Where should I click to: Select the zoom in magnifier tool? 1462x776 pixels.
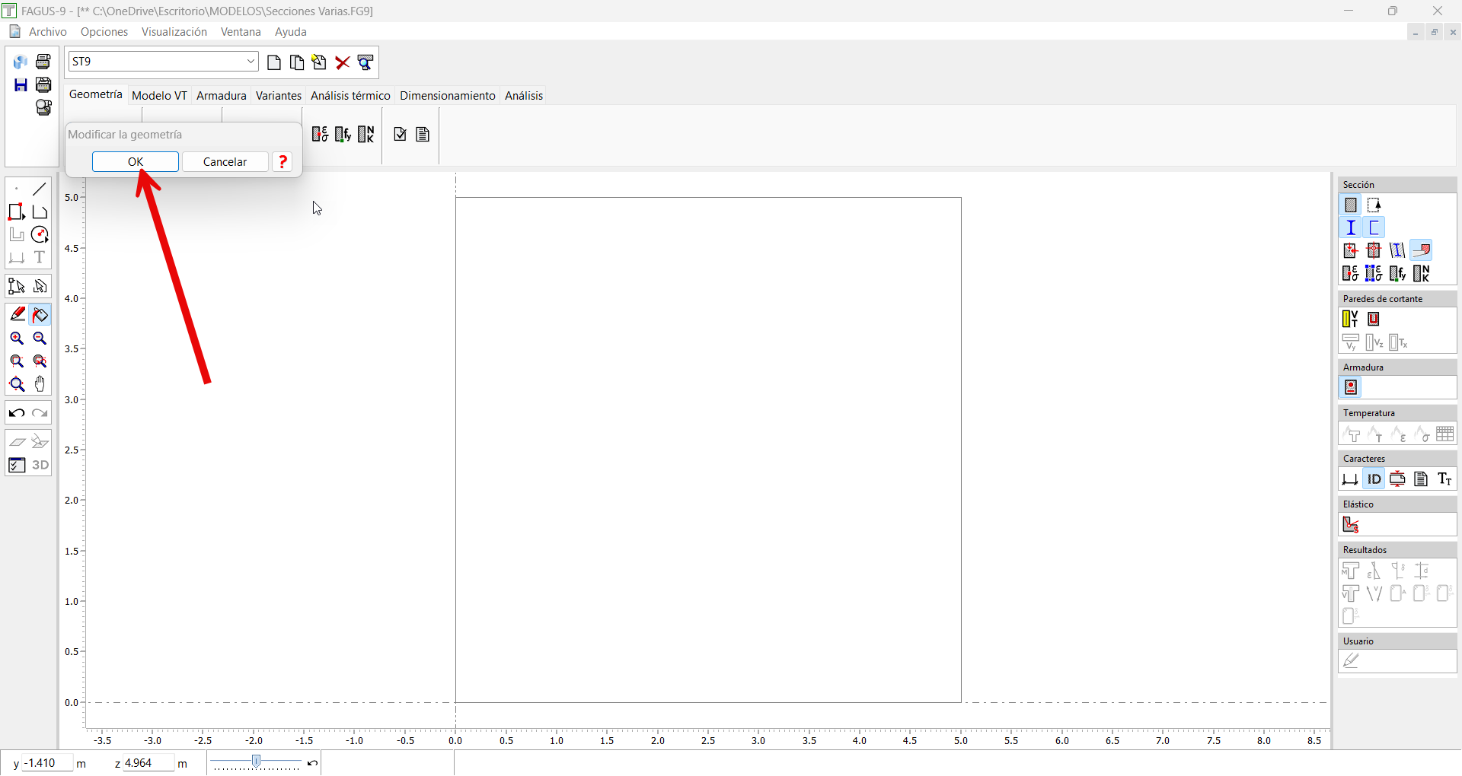[17, 339]
